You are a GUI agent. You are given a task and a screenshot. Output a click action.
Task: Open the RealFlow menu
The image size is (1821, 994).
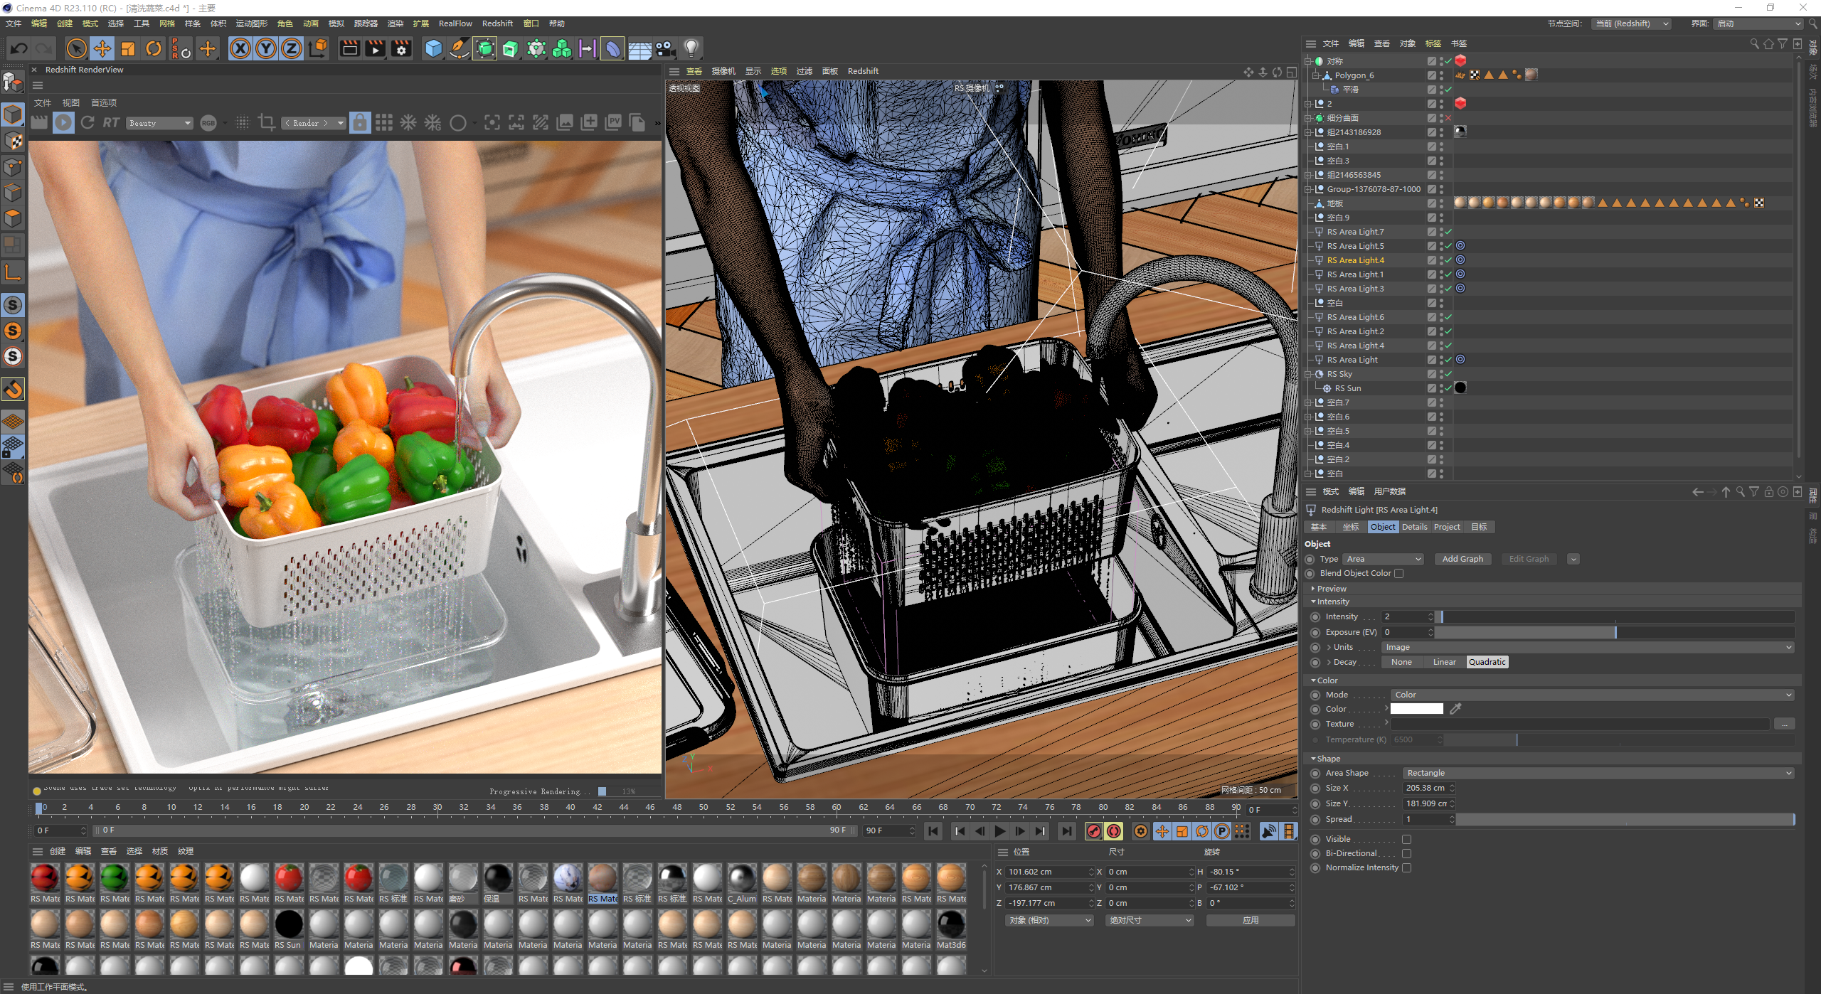[455, 23]
